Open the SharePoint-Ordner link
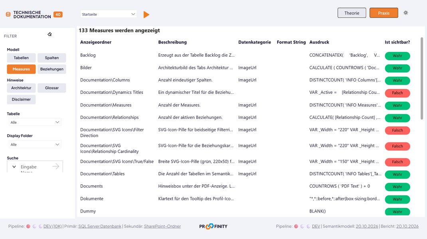Viewport: 427px width, 239px height. (162, 226)
